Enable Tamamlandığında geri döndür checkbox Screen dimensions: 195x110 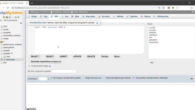(x=104, y=78)
